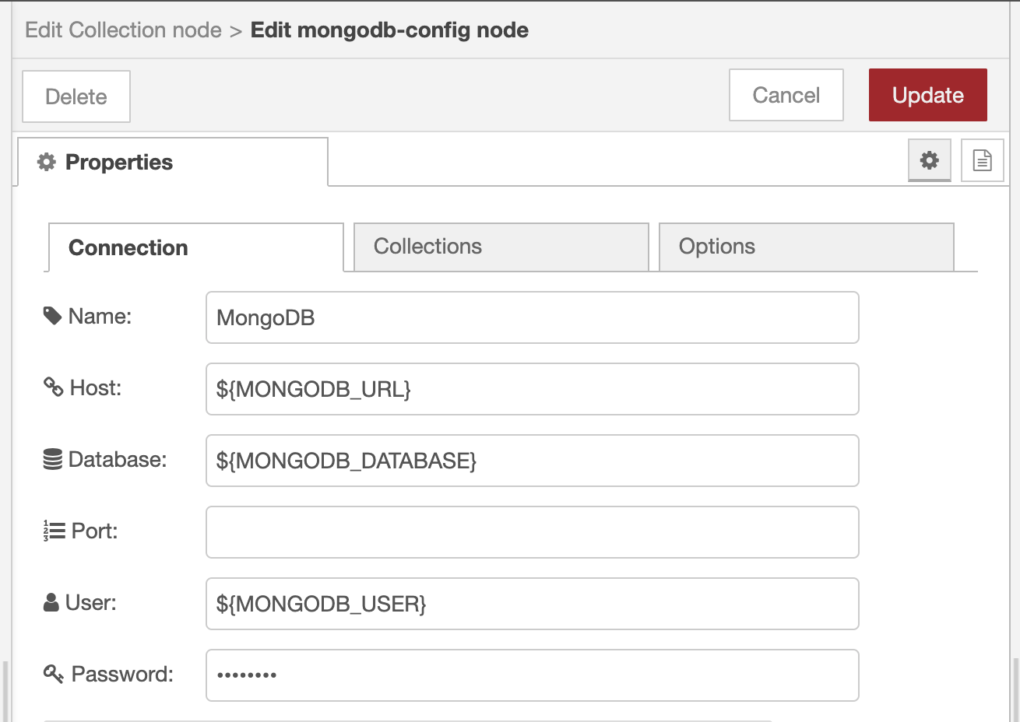Delete the mongodb-config node

pyautogui.click(x=76, y=96)
